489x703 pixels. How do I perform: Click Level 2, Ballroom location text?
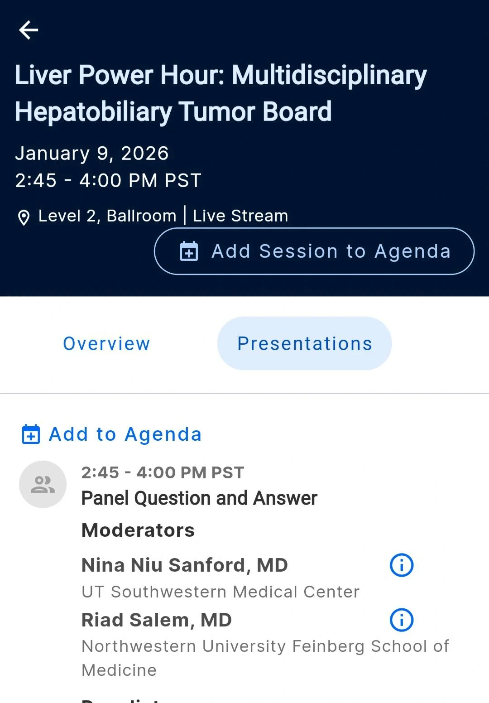[x=107, y=216]
